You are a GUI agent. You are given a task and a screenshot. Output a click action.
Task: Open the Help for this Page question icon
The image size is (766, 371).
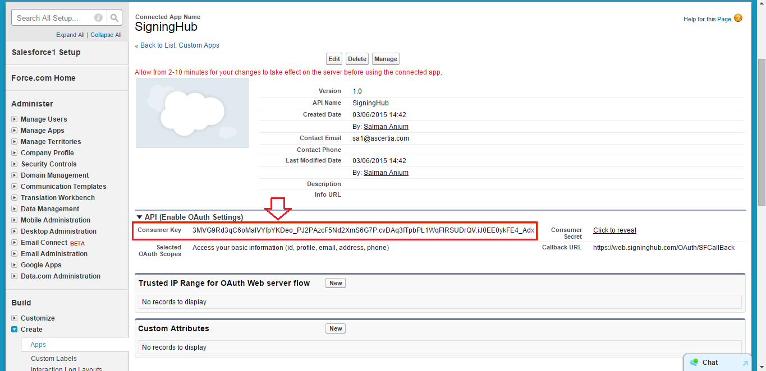(x=738, y=18)
